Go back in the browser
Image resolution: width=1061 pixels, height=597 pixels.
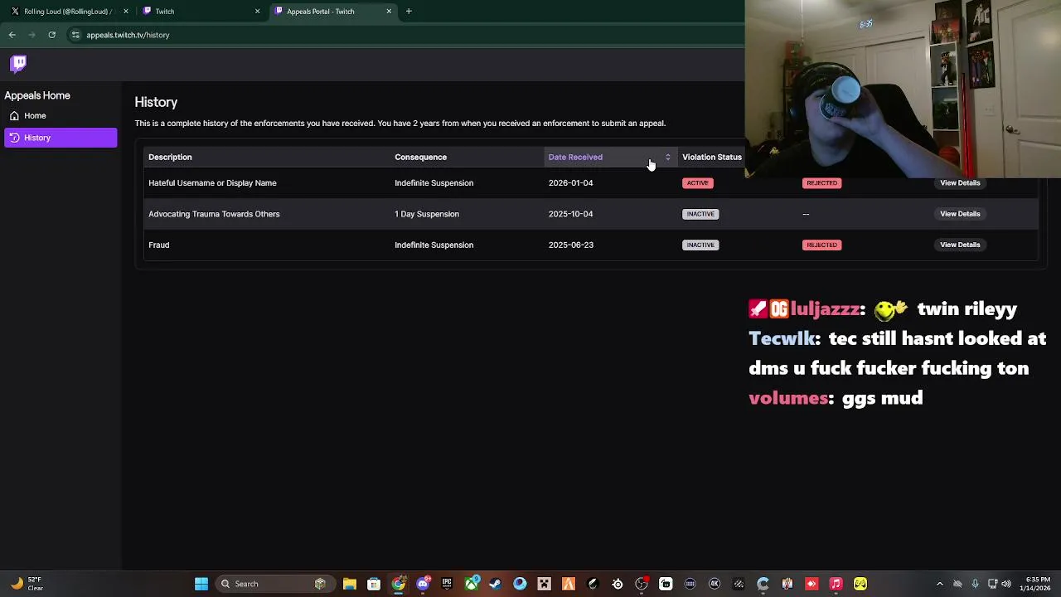12,35
